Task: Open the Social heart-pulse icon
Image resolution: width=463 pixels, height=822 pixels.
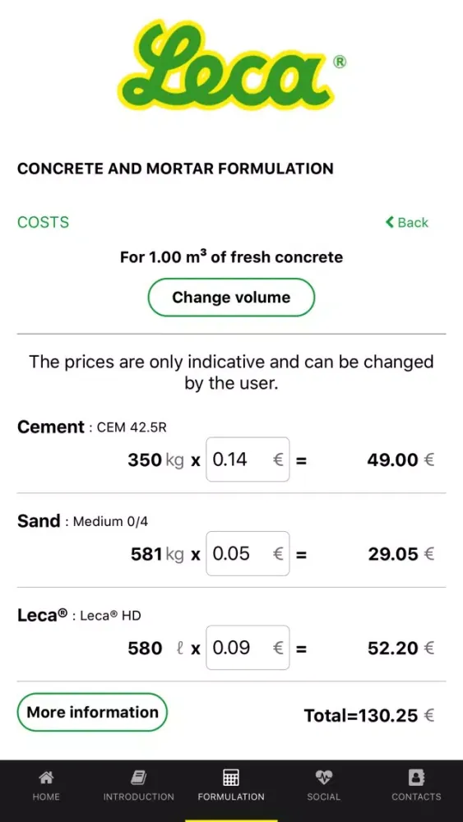Action: point(323,777)
